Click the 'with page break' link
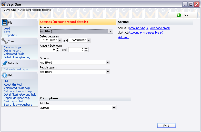 160,28
